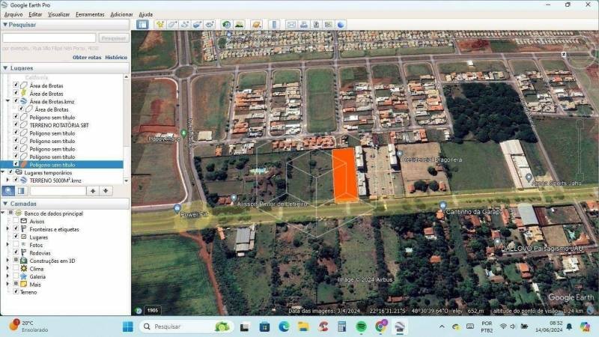Click the panel view icon beside the magnifier
This screenshot has height=337, width=599.
pyautogui.click(x=21, y=191)
